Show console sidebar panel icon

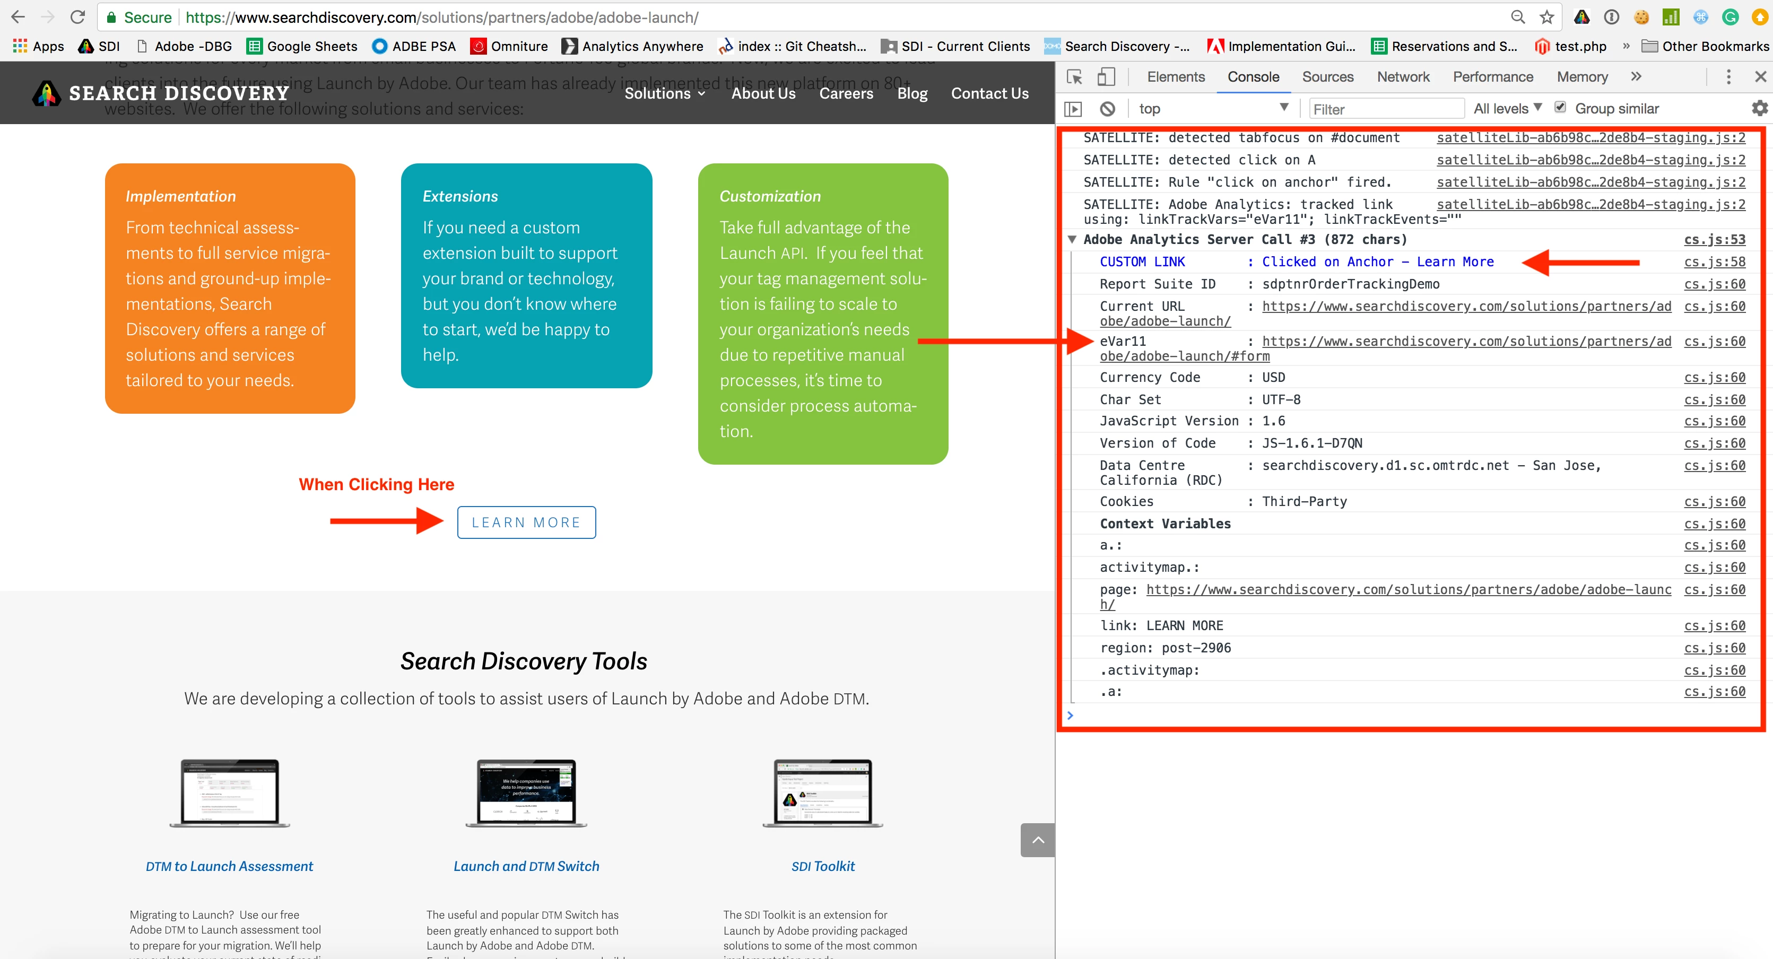(1073, 109)
